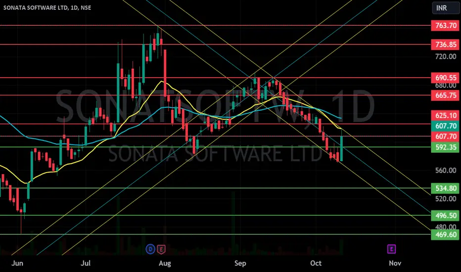Screen dimensions: 461x272
Task: Click the SONATA SOFTWARE LTD, 1D, NSE title
Action: tap(47, 7)
